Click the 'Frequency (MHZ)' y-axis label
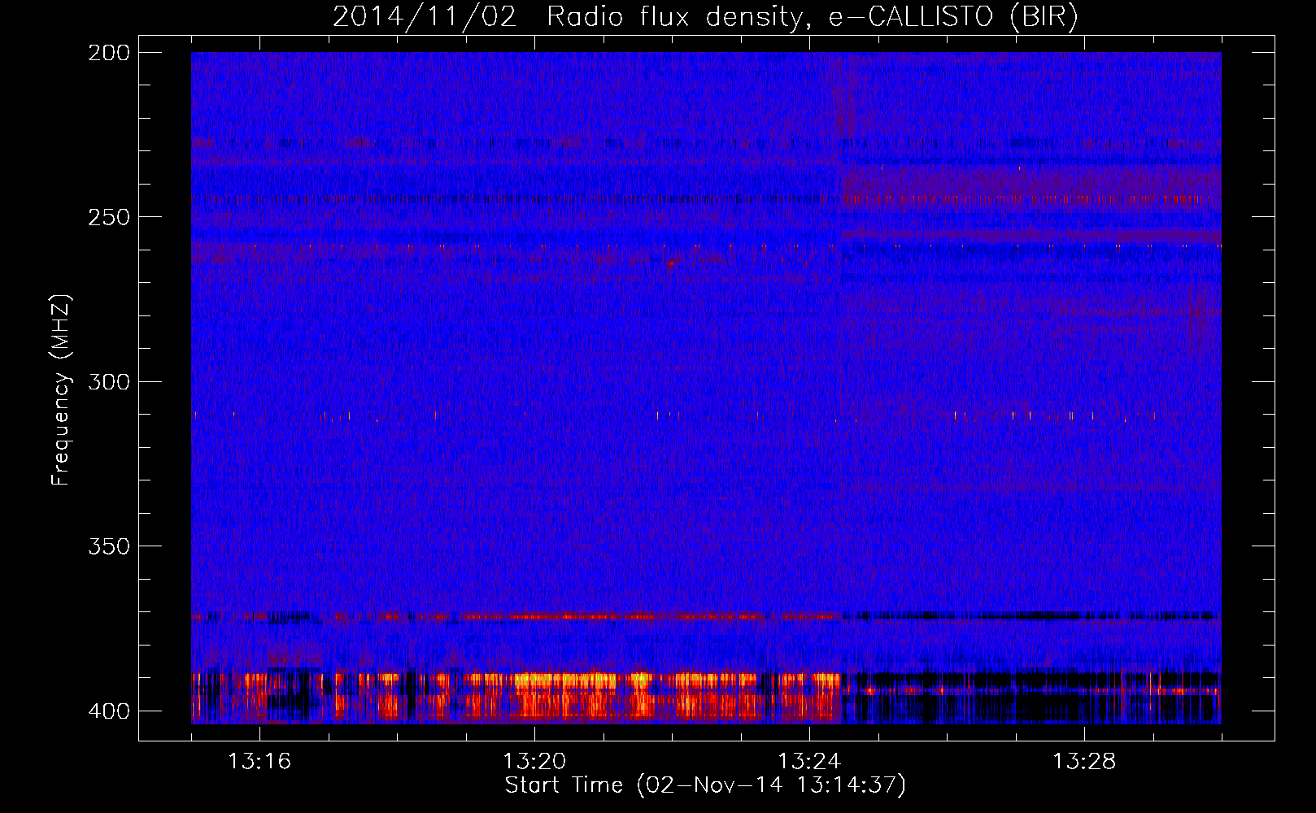 pos(61,389)
